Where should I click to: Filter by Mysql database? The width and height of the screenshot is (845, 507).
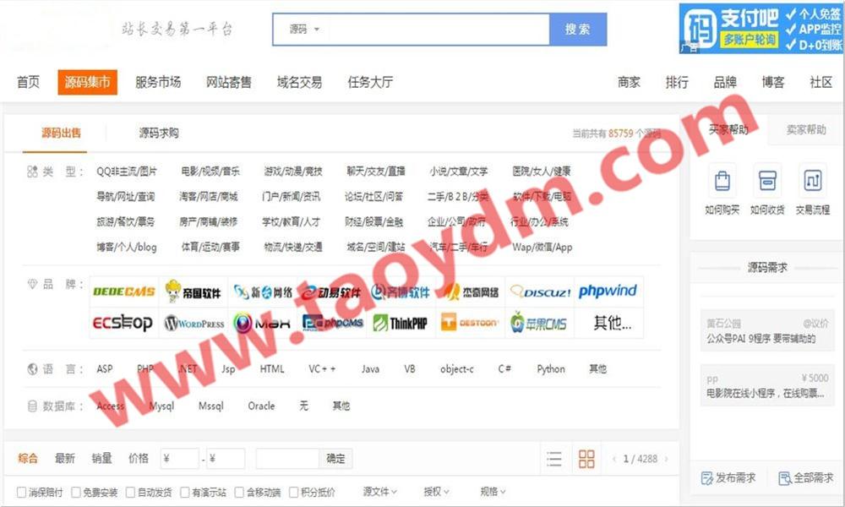click(x=161, y=406)
